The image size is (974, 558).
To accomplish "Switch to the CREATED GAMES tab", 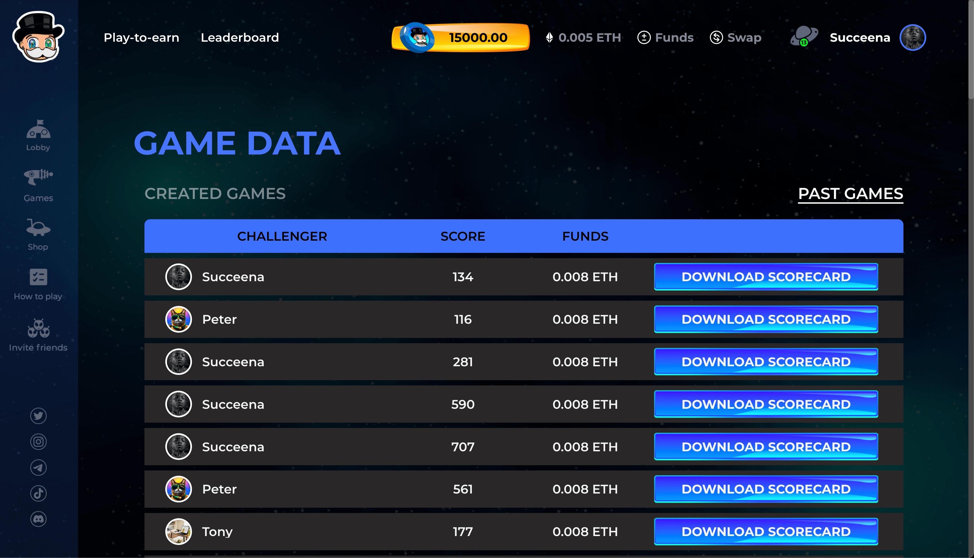I will [x=215, y=193].
